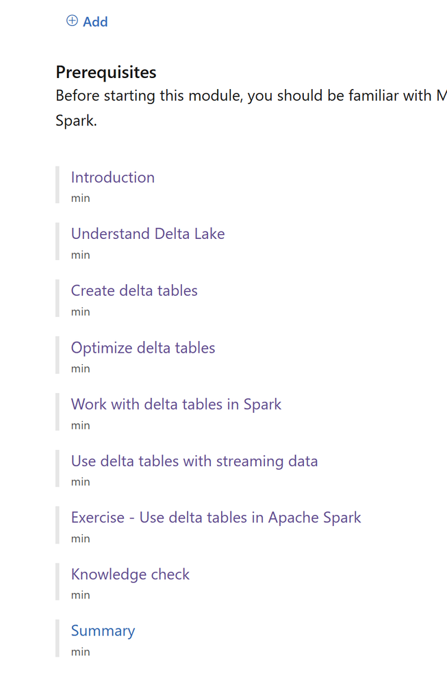The width and height of the screenshot is (447, 684).
Task: Click the min duration label under Introduction
Action: coord(80,199)
